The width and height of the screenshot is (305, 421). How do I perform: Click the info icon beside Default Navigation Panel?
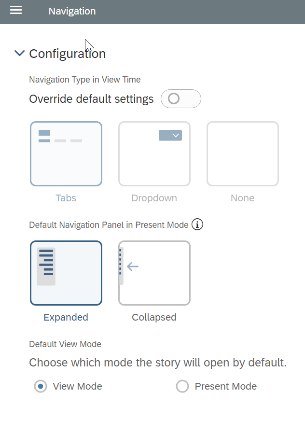point(197,225)
